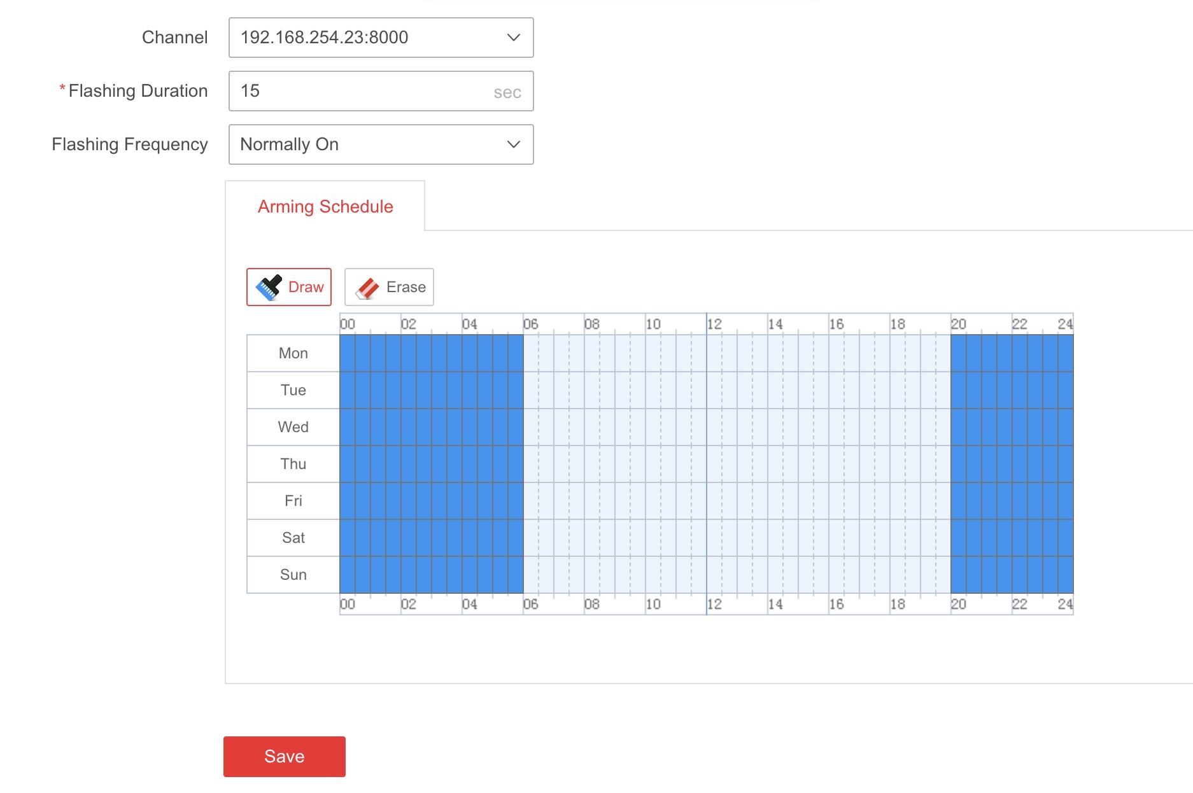
Task: Click Monday's armed block before 06:00
Action: coord(431,353)
